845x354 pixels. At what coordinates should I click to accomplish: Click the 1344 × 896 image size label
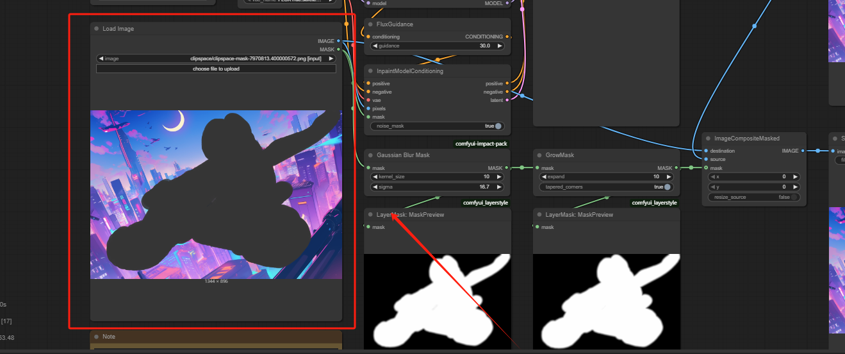pyautogui.click(x=216, y=282)
